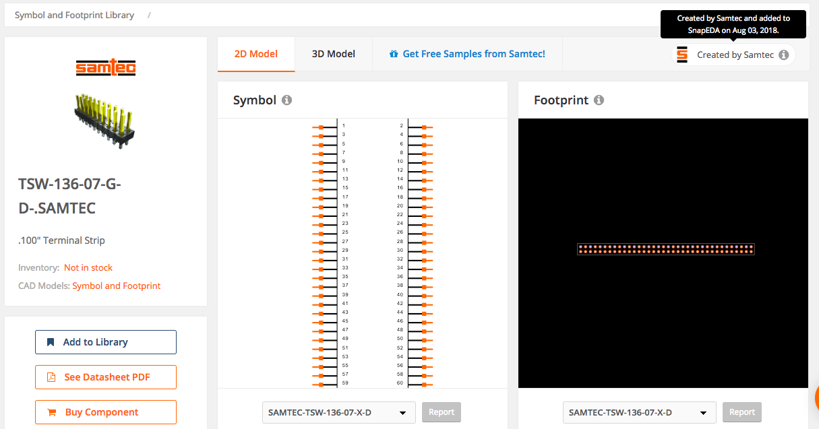This screenshot has width=819, height=429.
Task: Select the TSW-136-07-G-D-.SAMTEC part title
Action: (69, 196)
